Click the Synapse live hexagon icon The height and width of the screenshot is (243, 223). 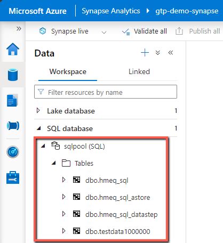click(x=43, y=31)
